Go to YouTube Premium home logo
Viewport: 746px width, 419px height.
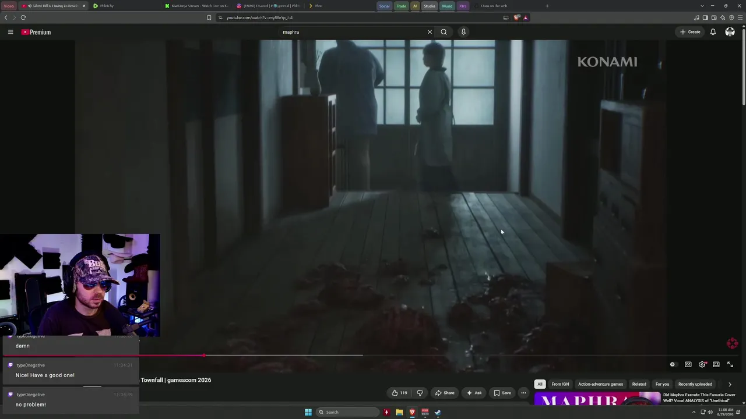coord(36,32)
